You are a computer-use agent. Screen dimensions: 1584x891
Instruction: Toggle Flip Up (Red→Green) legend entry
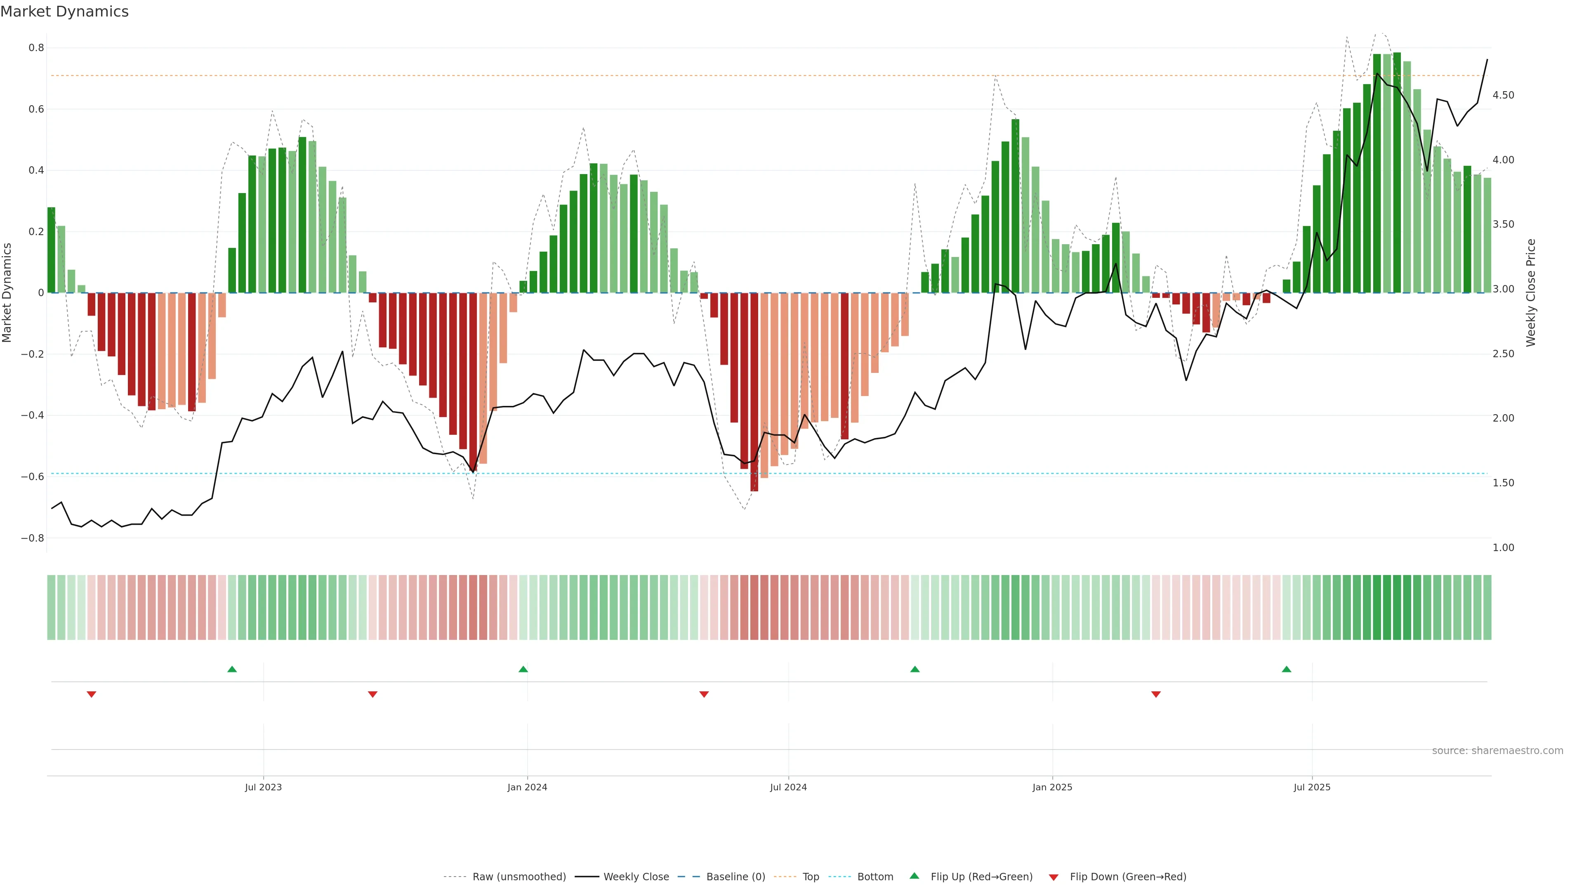[981, 877]
